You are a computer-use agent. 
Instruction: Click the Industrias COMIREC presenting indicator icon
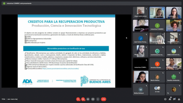4,3
